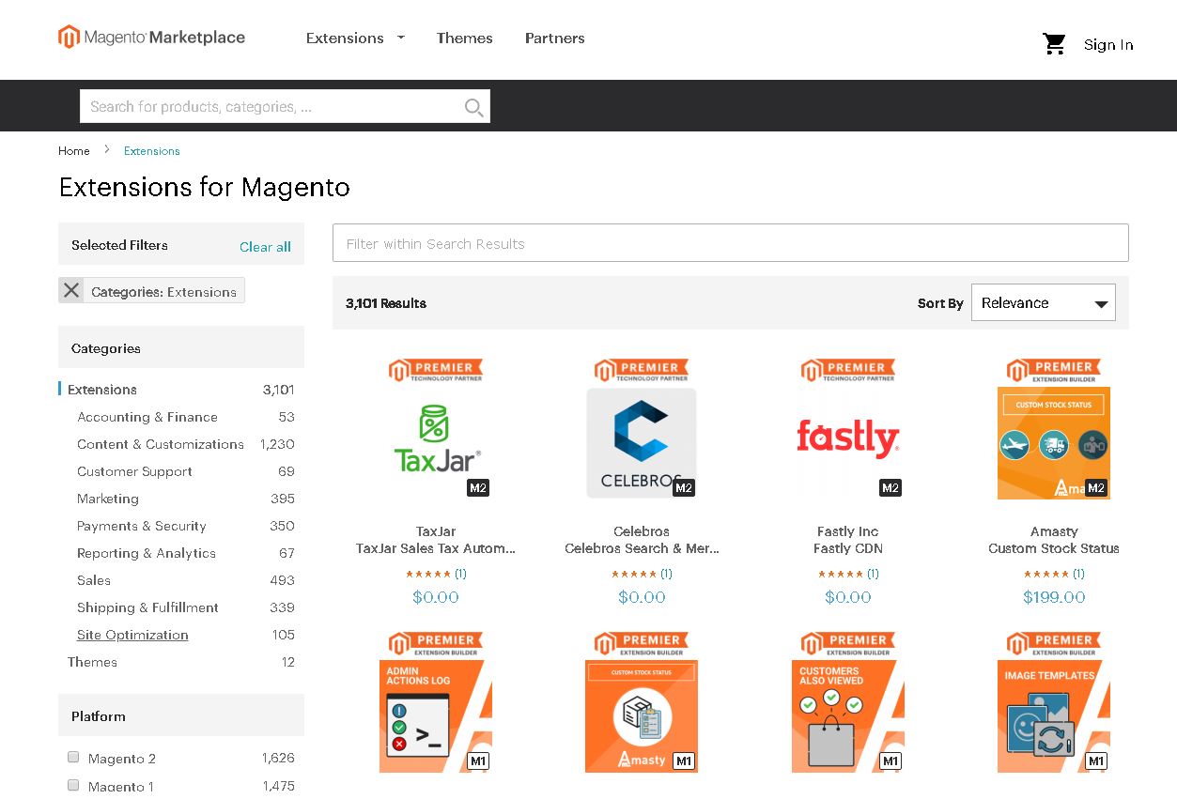
Task: Select the Site Optimization category
Action: [x=132, y=635]
